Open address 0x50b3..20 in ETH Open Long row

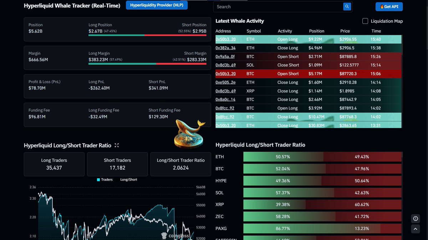click(x=225, y=39)
